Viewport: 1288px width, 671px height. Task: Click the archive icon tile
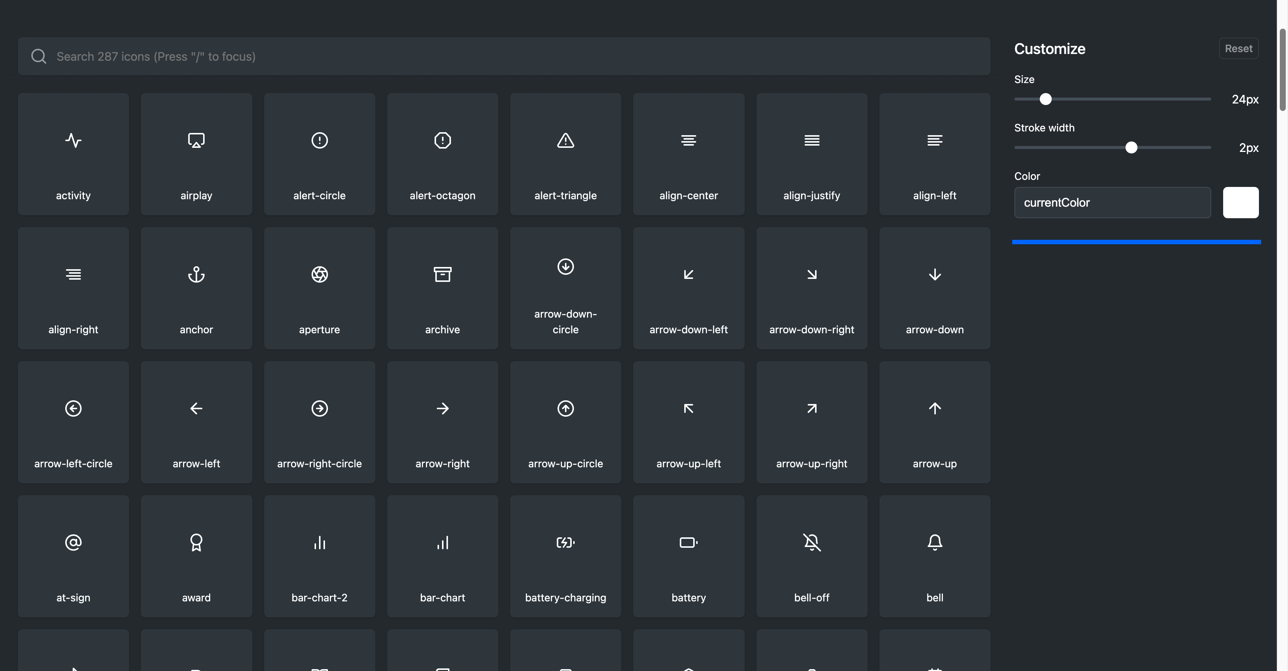click(x=442, y=288)
